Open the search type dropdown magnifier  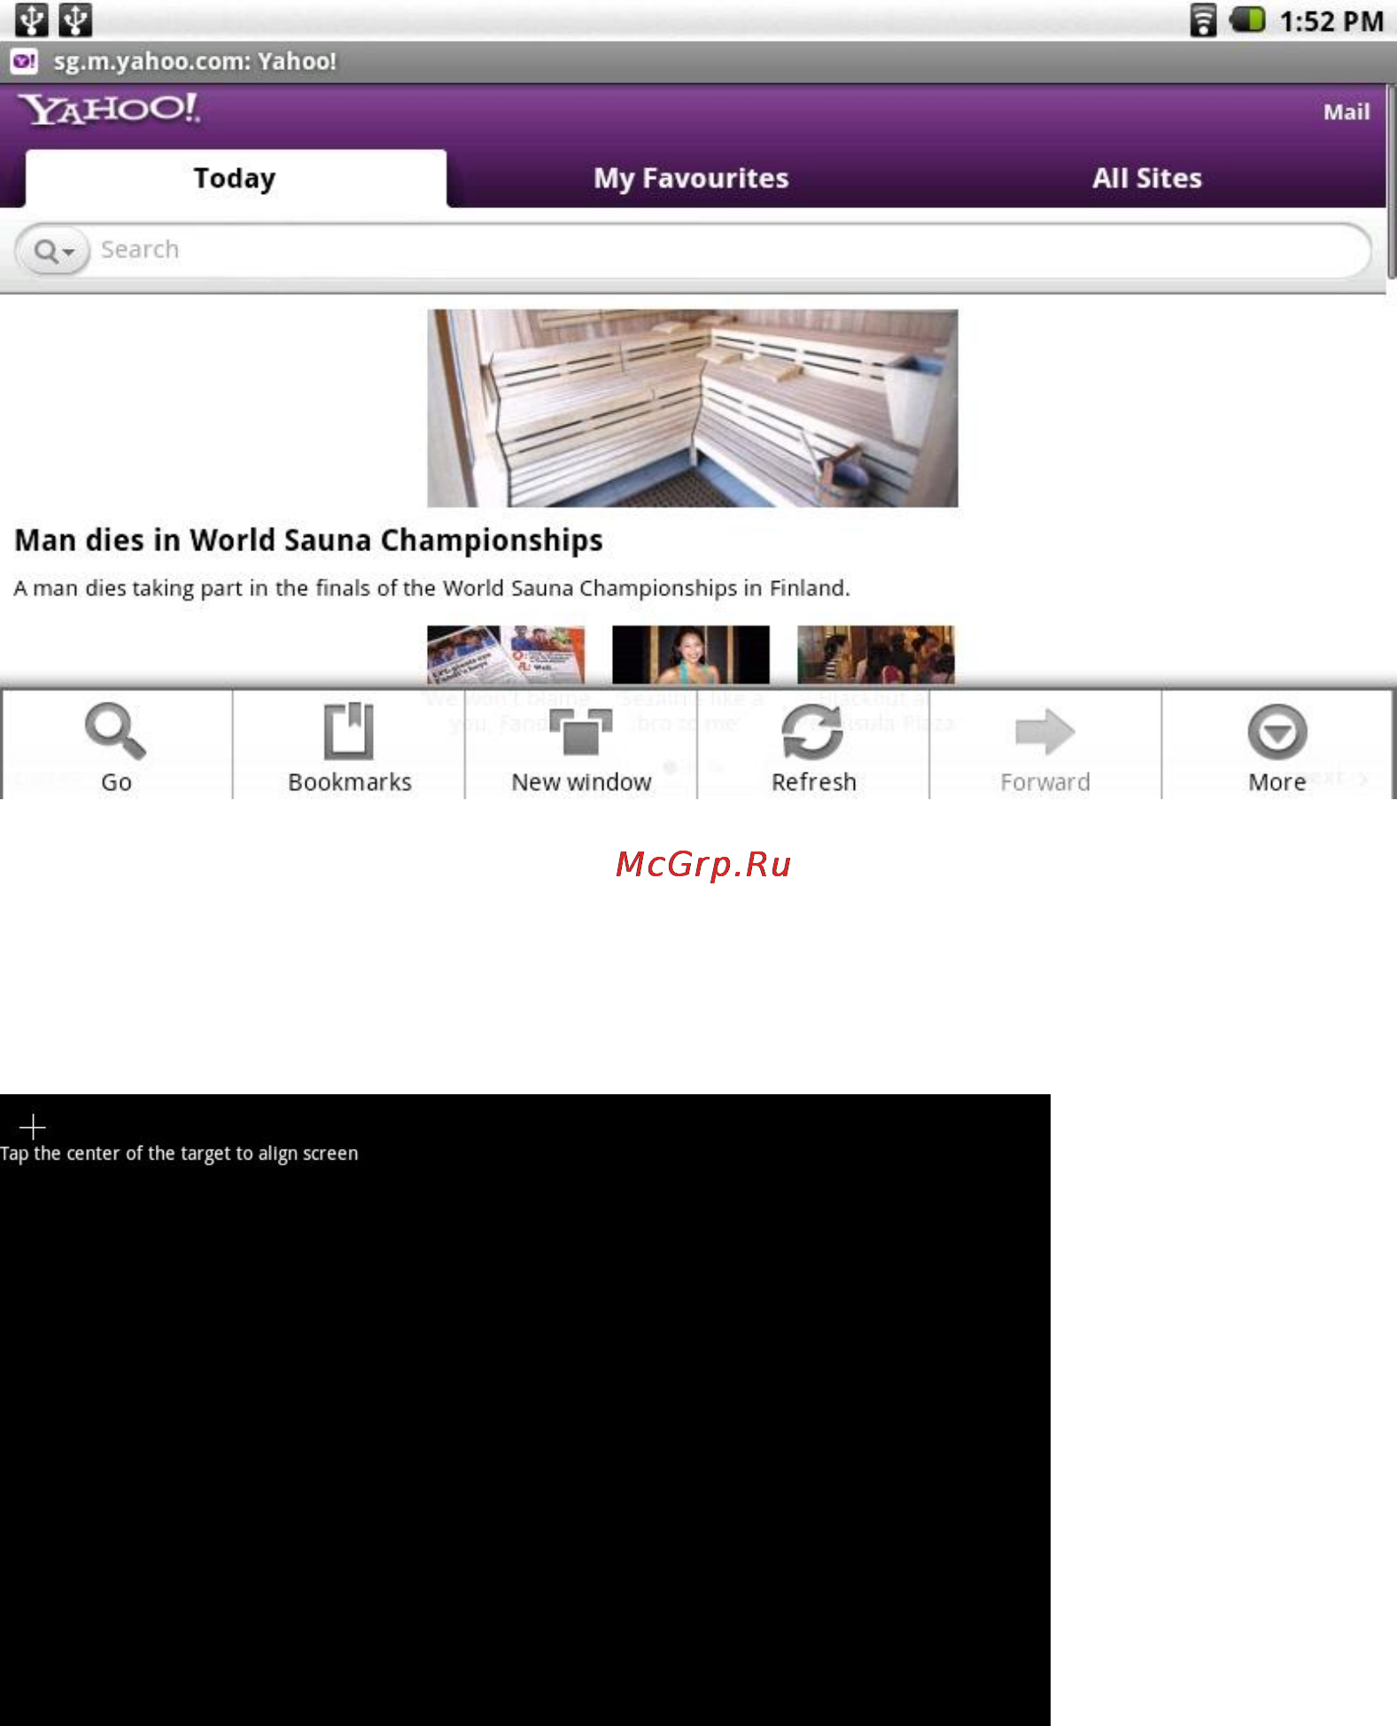coord(53,251)
